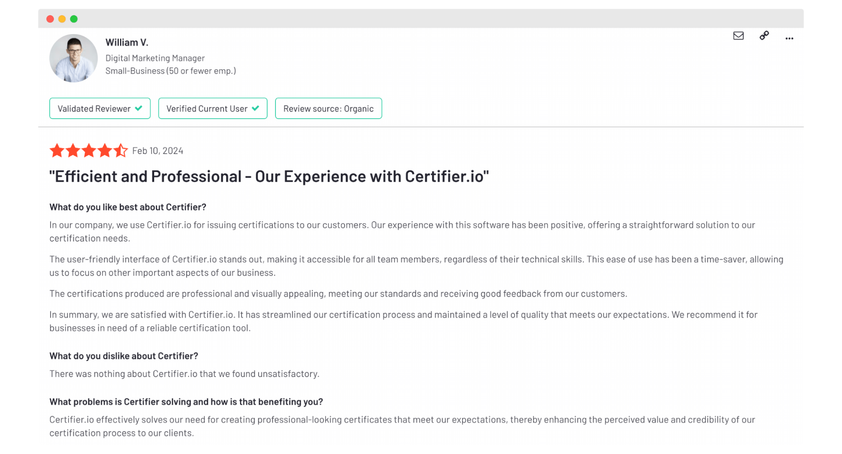Click 'Digital Marketing Manager' job title
Image resolution: width=842 pixels, height=454 pixels.
pos(155,58)
